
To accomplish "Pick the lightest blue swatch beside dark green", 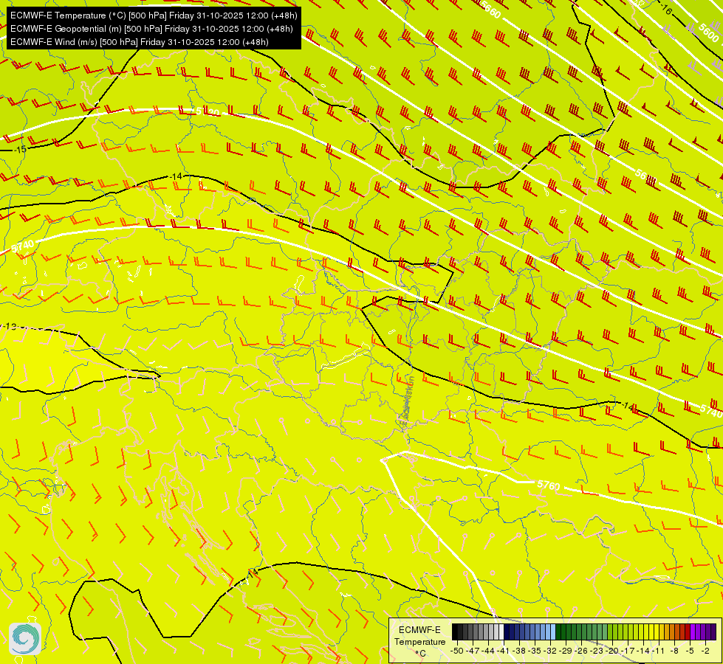I will (x=553, y=632).
